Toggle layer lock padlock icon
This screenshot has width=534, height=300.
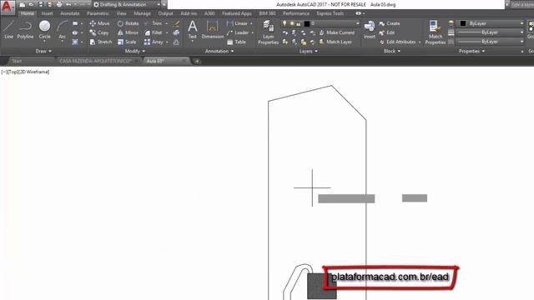tap(299, 23)
